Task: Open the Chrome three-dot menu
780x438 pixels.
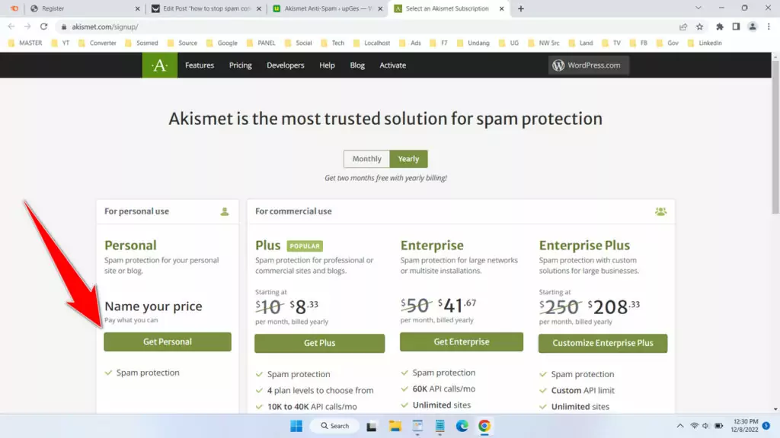Action: tap(769, 27)
